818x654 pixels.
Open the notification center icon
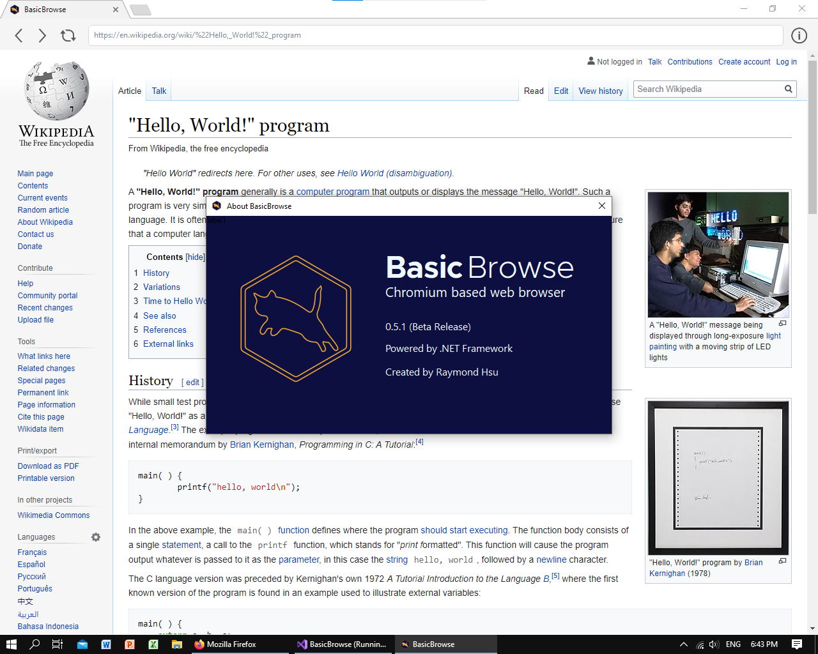tap(797, 644)
